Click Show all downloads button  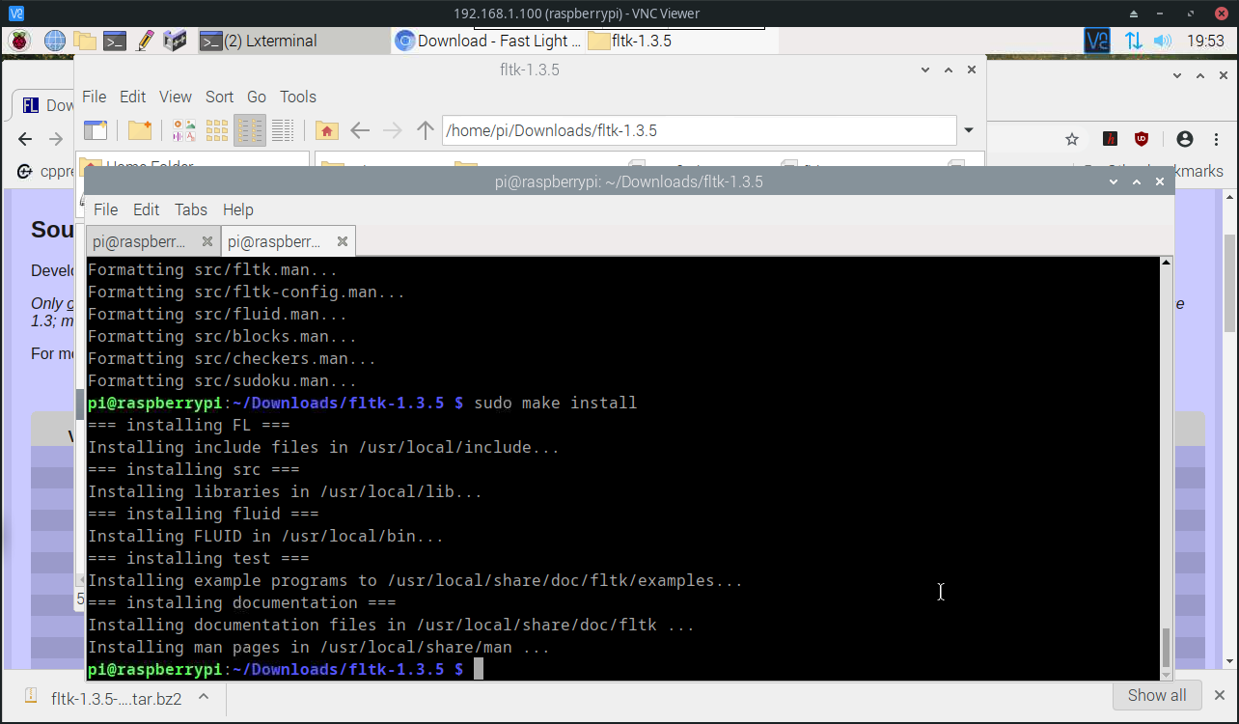[1157, 696]
